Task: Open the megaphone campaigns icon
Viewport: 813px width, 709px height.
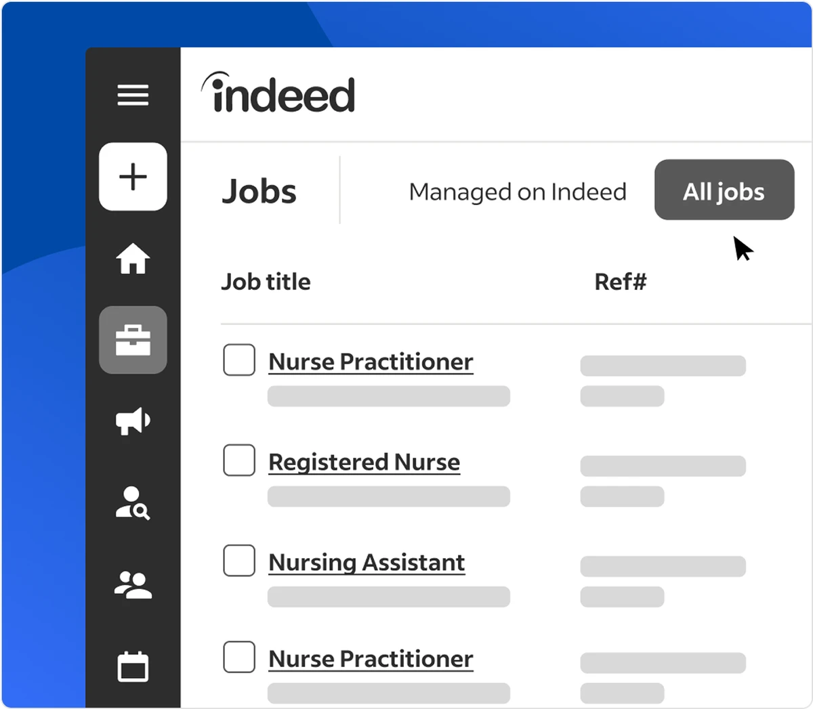Action: tap(133, 421)
